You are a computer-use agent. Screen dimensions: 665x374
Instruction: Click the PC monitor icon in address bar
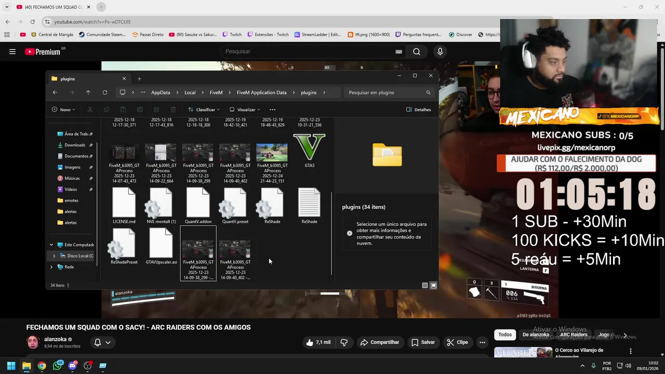123,92
